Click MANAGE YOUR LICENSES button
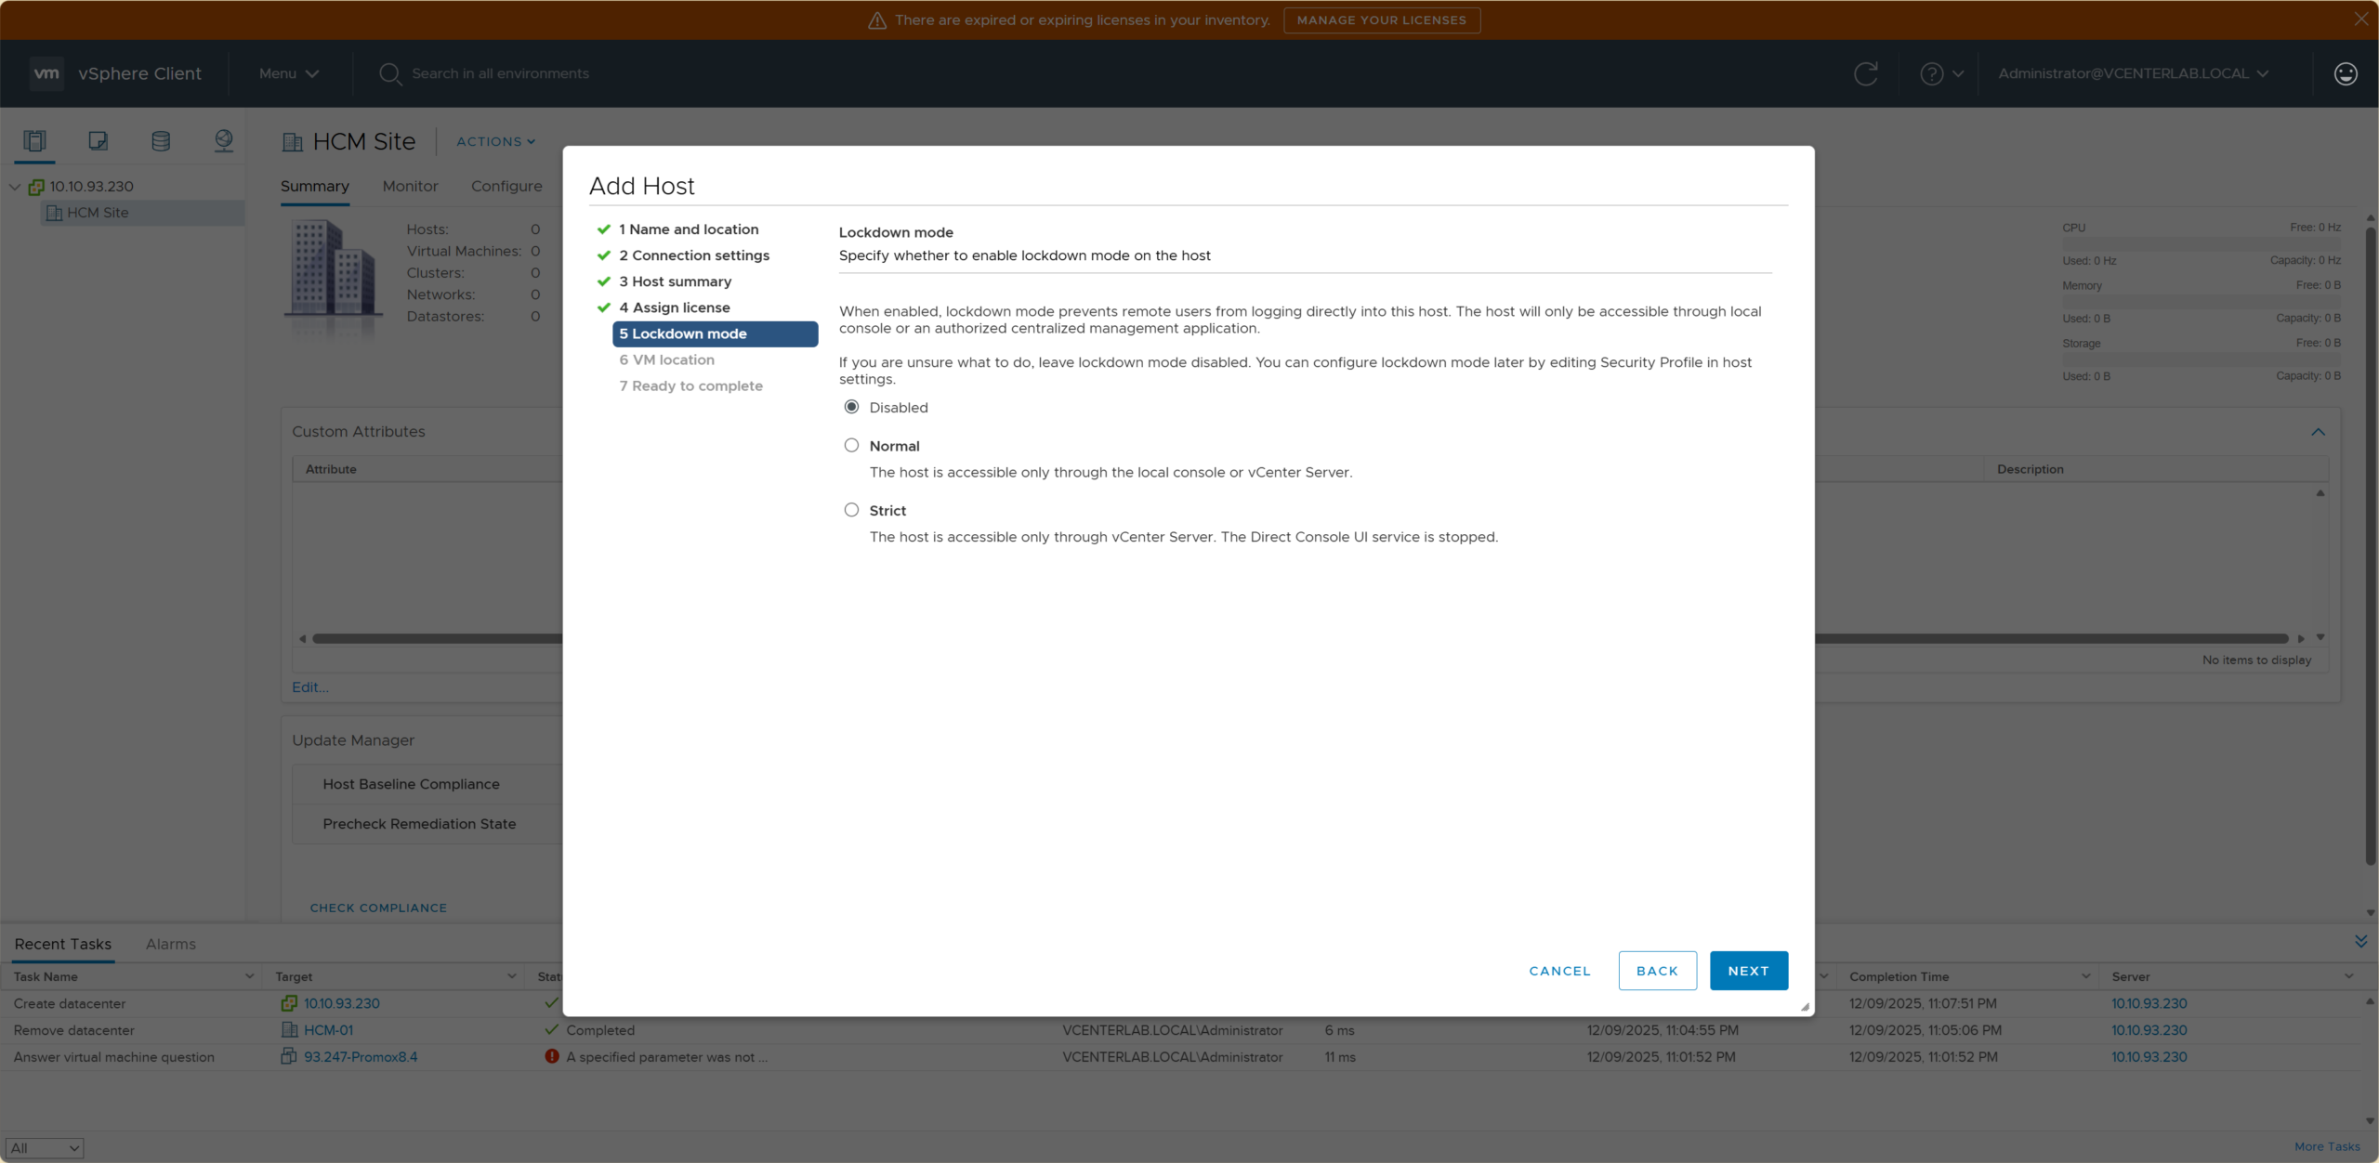The width and height of the screenshot is (2379, 1163). point(1381,20)
